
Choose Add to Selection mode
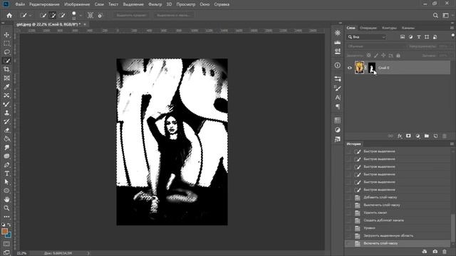click(52, 16)
